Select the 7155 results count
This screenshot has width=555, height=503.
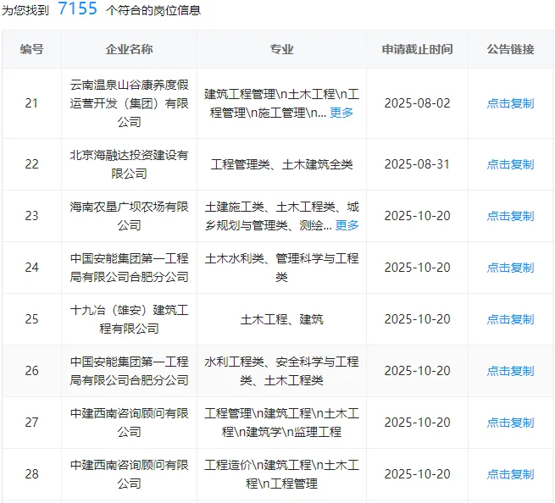(x=77, y=8)
